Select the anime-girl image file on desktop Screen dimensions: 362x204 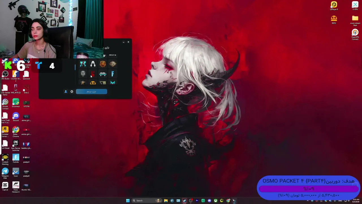coord(26,131)
